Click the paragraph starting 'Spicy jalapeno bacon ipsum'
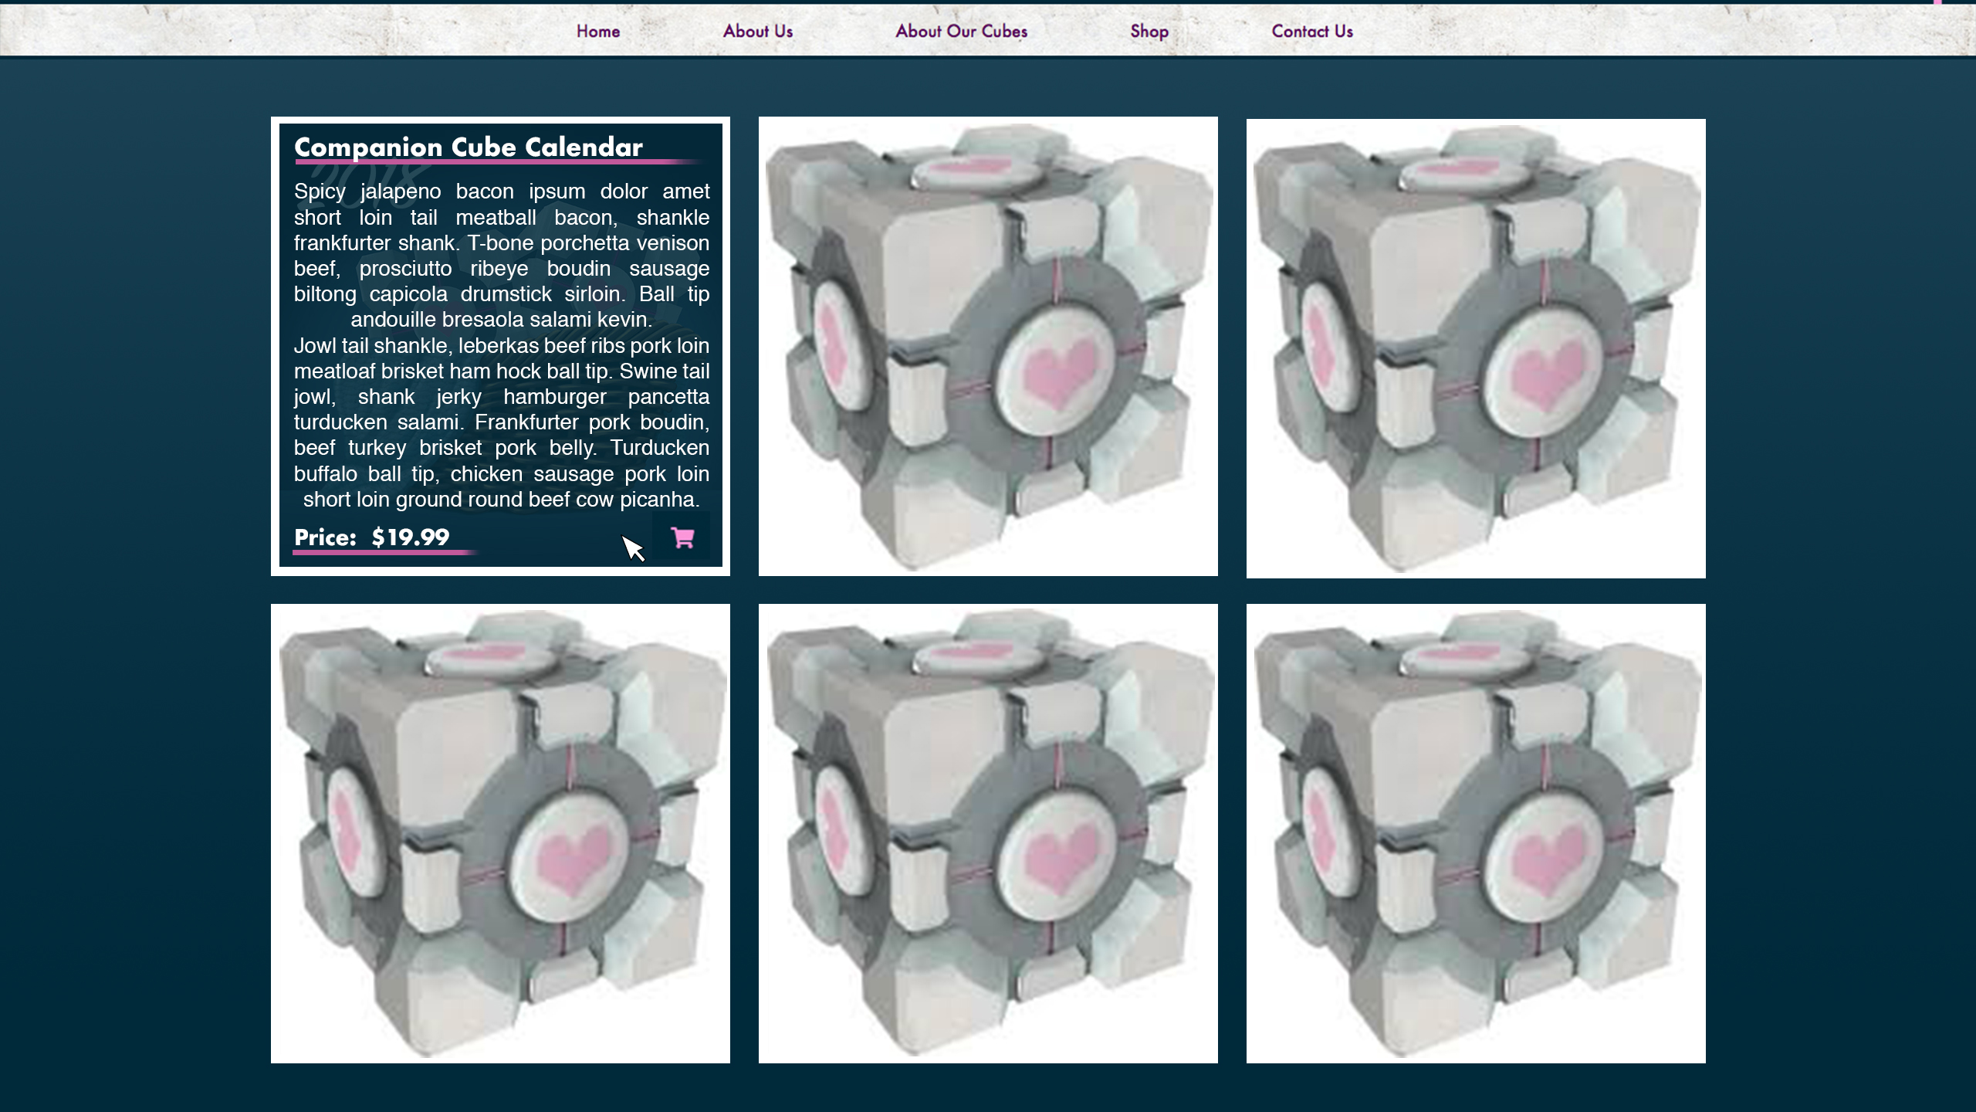Image resolution: width=1976 pixels, height=1112 pixels. pyautogui.click(x=502, y=256)
